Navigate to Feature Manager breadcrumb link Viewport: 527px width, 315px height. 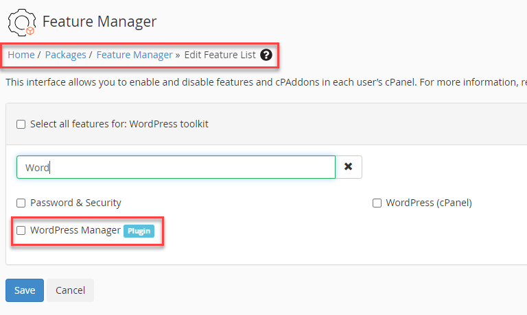click(134, 55)
